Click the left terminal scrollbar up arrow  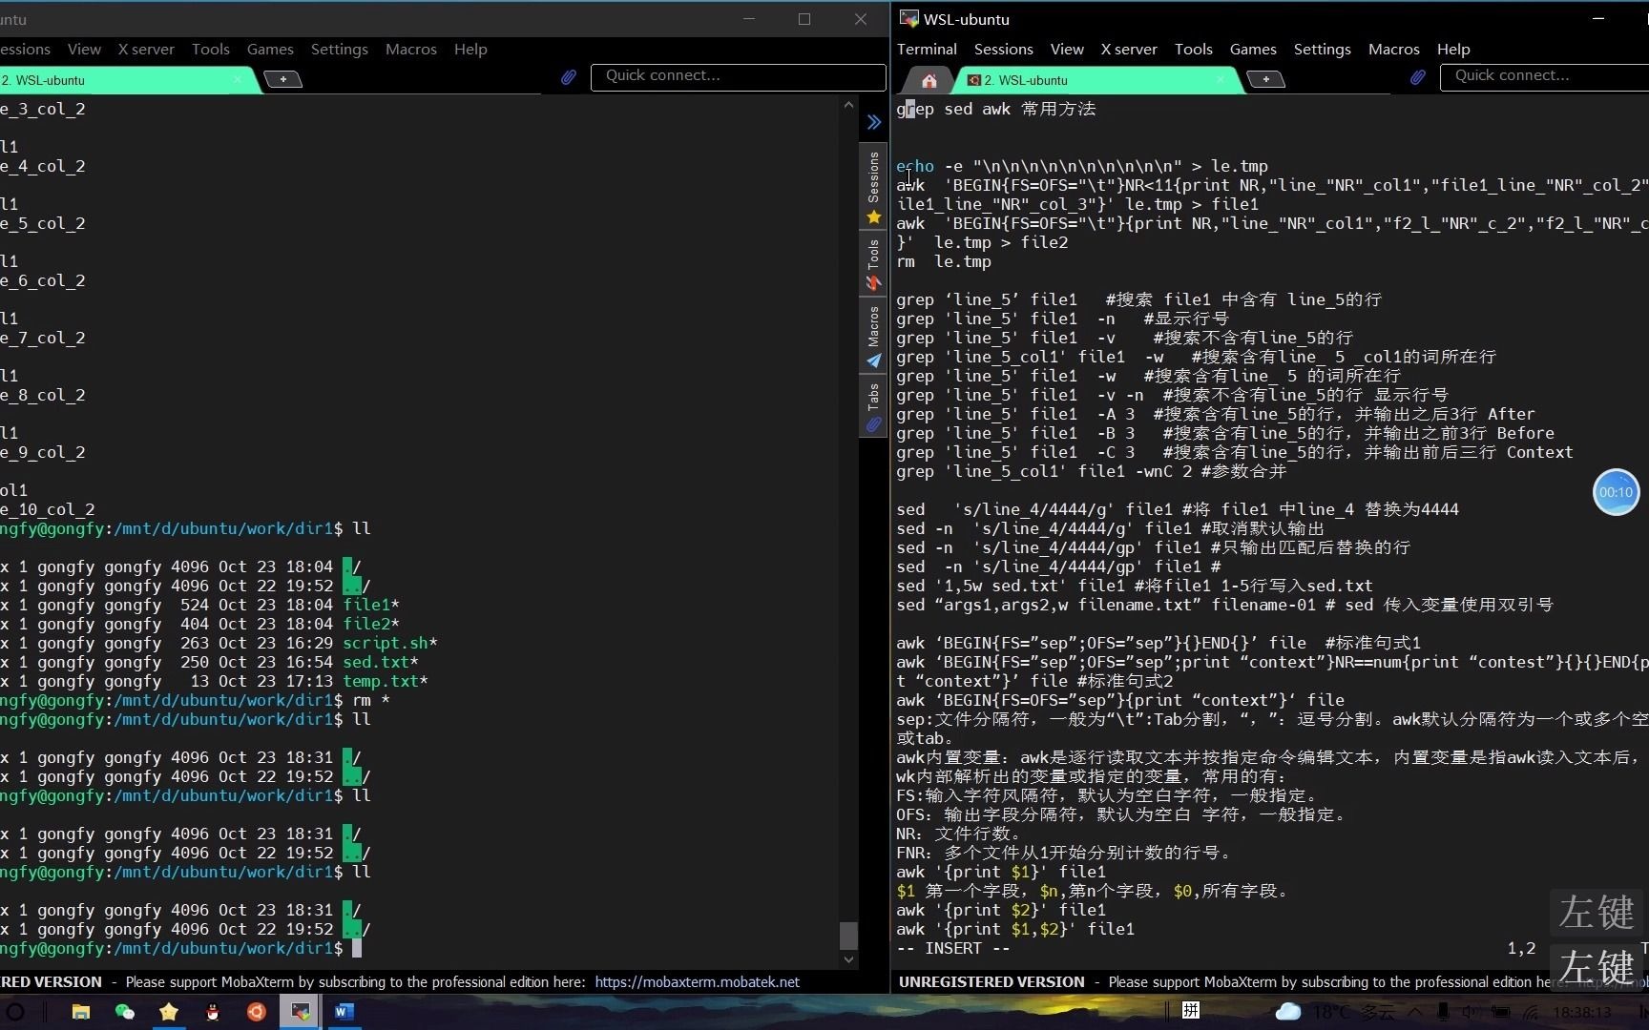tap(848, 105)
